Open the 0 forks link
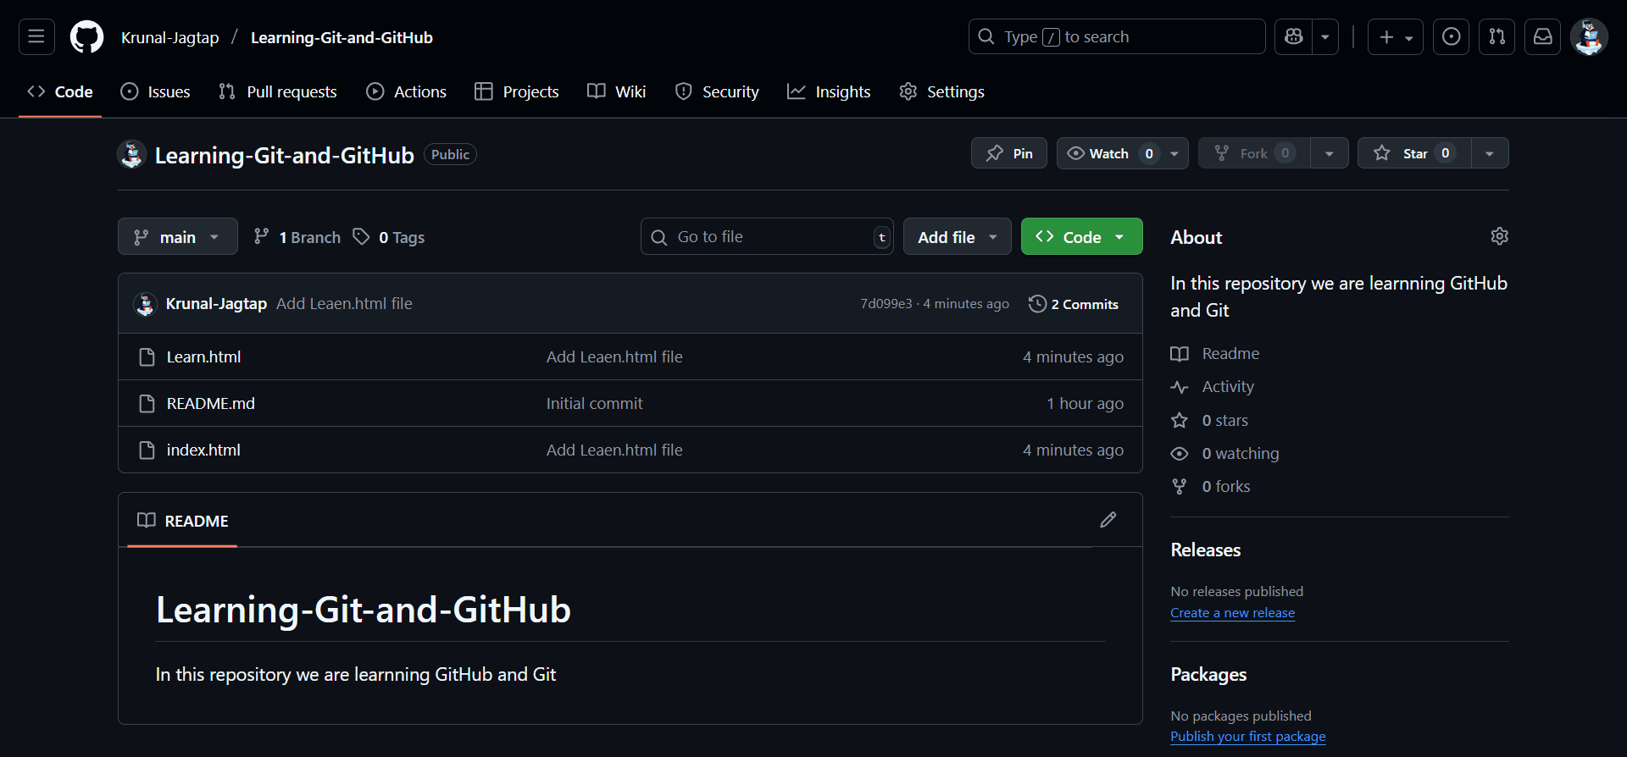1627x757 pixels. pyautogui.click(x=1210, y=486)
